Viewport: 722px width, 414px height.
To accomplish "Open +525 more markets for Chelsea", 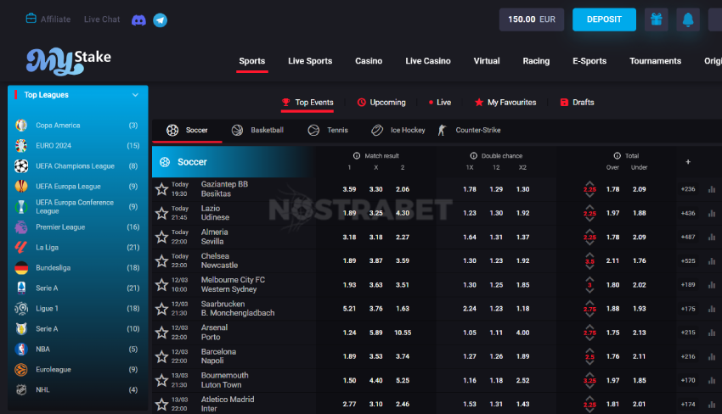I will [x=688, y=260].
